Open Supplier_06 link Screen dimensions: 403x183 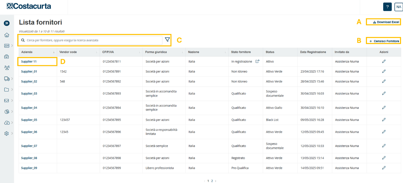click(29, 132)
